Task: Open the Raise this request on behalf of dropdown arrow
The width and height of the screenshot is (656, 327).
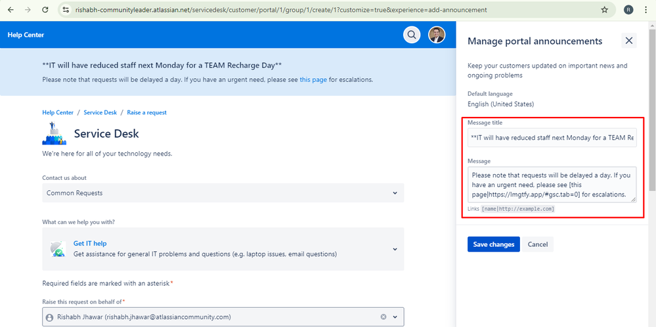Action: pos(395,316)
